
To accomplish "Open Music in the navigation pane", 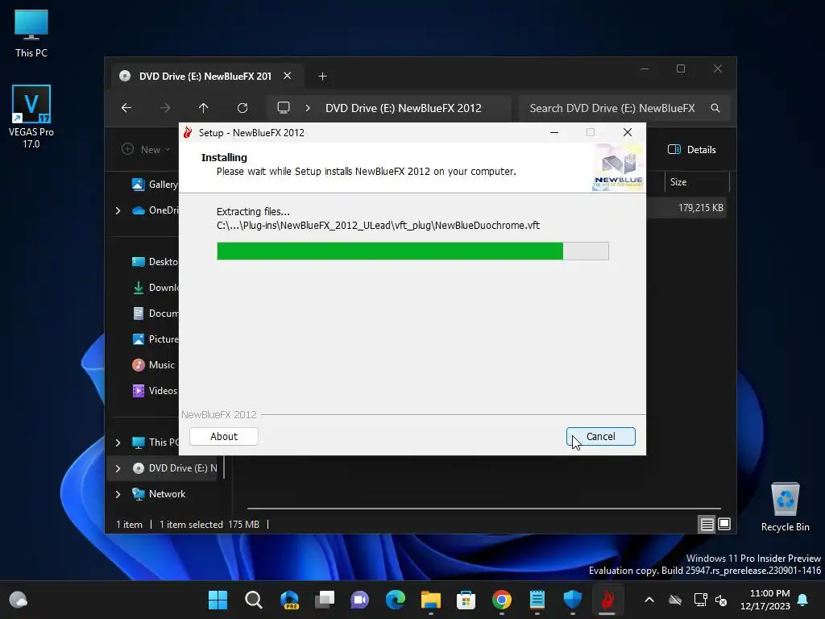I will click(153, 365).
